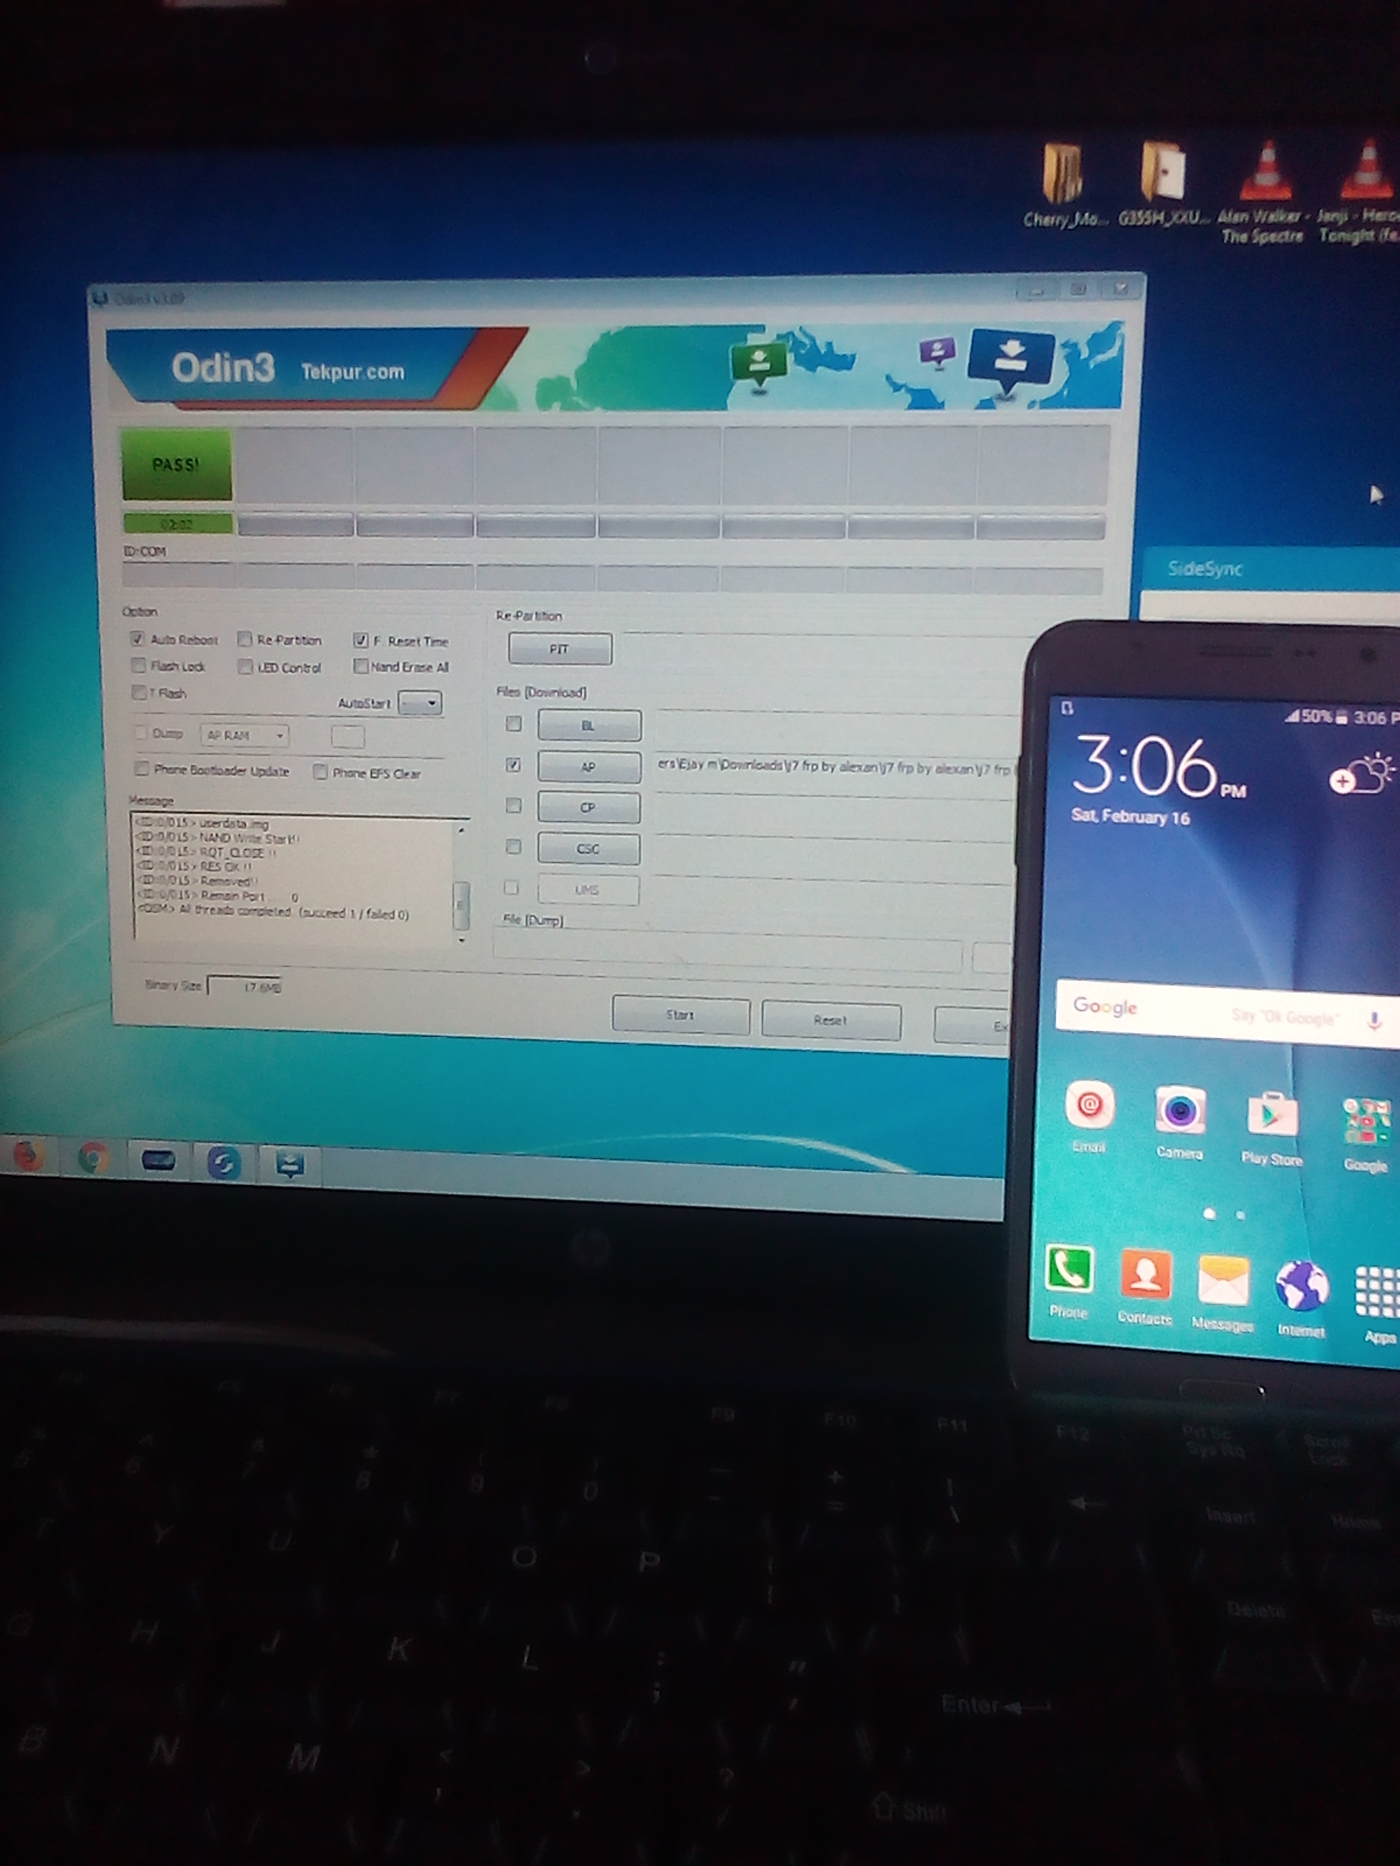Click the small purple download icon in banner

click(x=937, y=350)
